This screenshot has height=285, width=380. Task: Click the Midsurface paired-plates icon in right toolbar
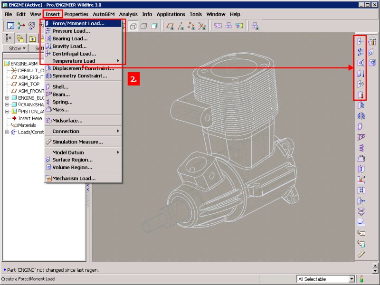pyautogui.click(x=361, y=169)
